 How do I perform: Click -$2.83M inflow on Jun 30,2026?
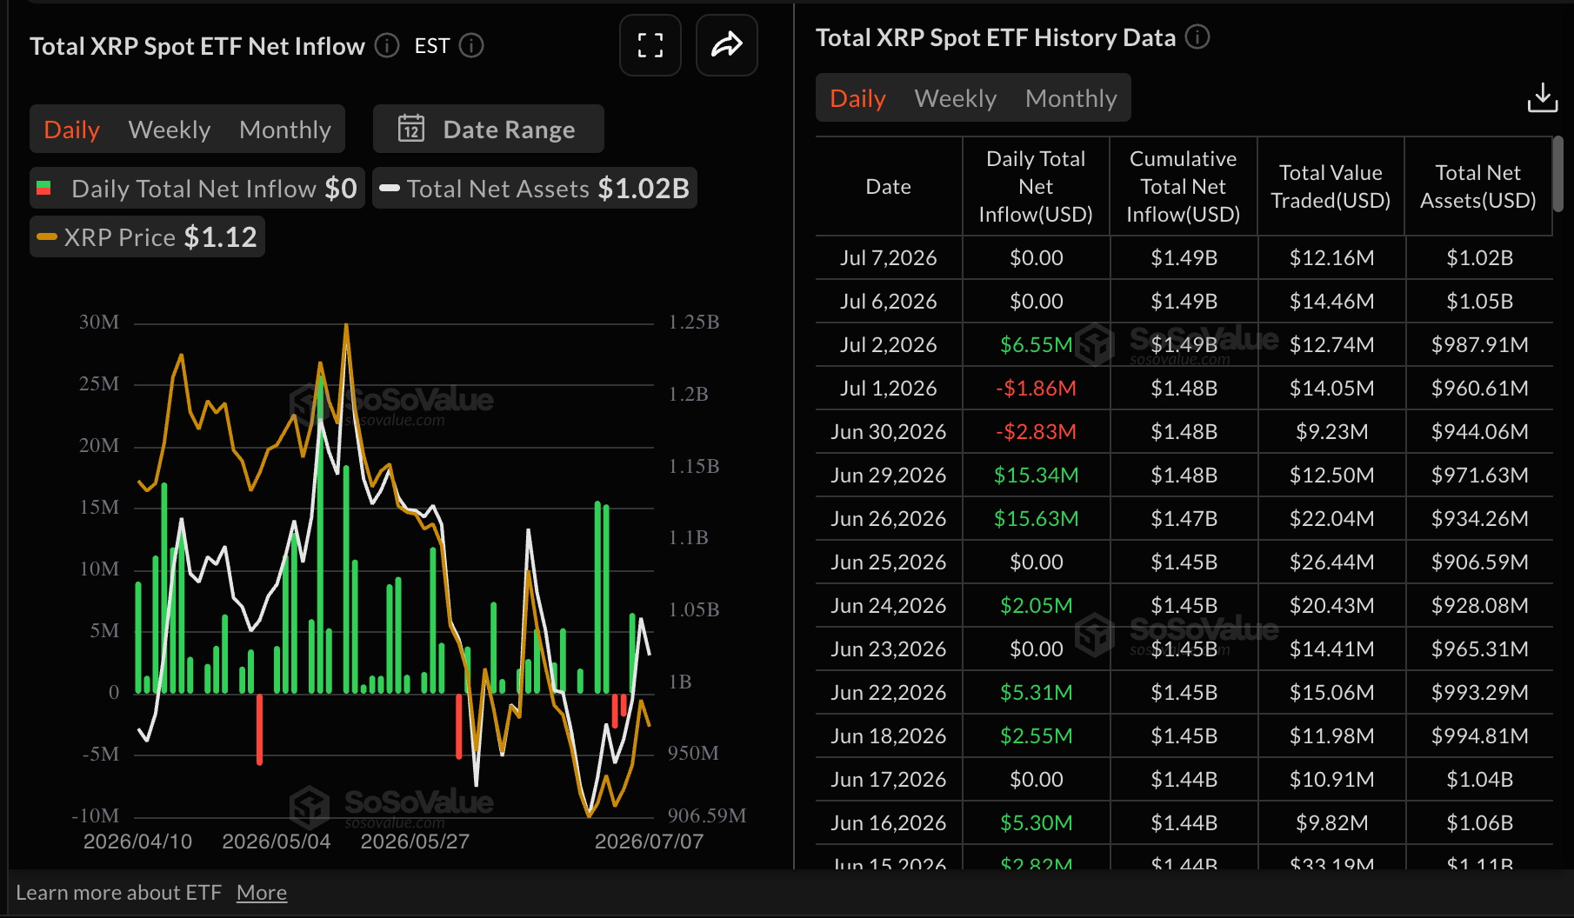(x=1037, y=432)
